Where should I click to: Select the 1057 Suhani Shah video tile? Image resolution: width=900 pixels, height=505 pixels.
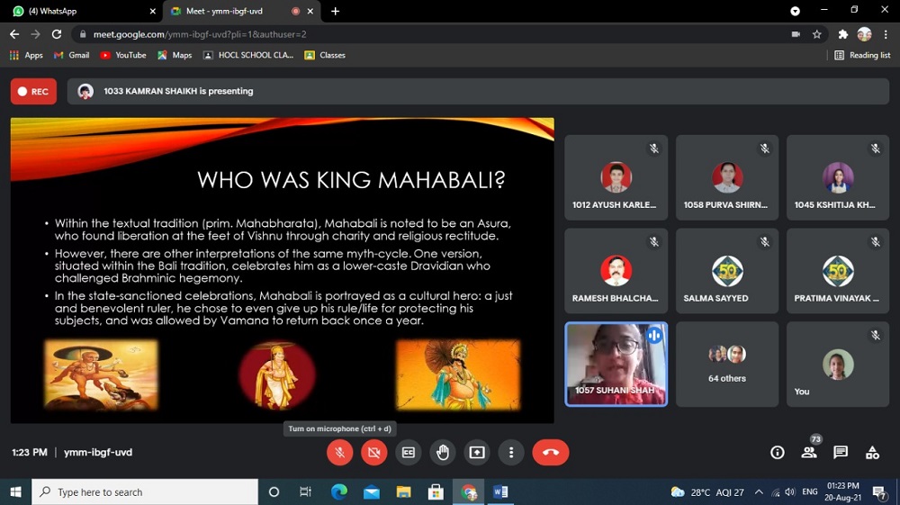tap(616, 365)
